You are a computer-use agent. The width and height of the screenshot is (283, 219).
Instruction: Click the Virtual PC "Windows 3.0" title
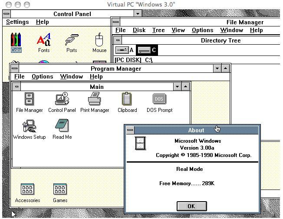141,4
